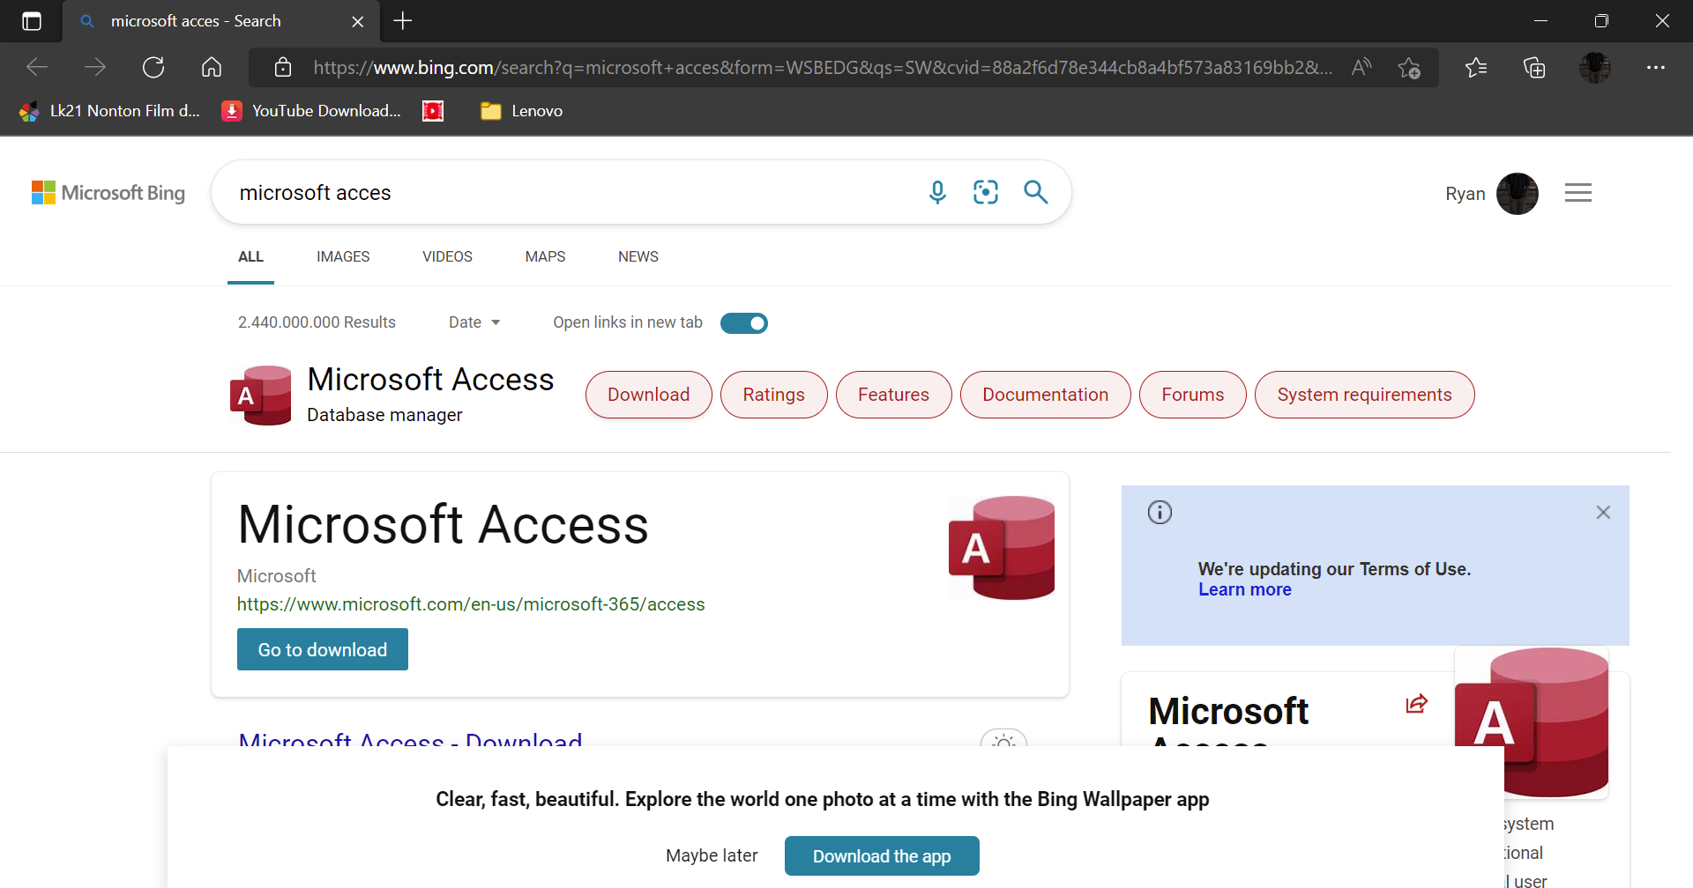Viewport: 1693px width, 888px height.
Task: Click the Access logo in result card
Action: click(1002, 548)
